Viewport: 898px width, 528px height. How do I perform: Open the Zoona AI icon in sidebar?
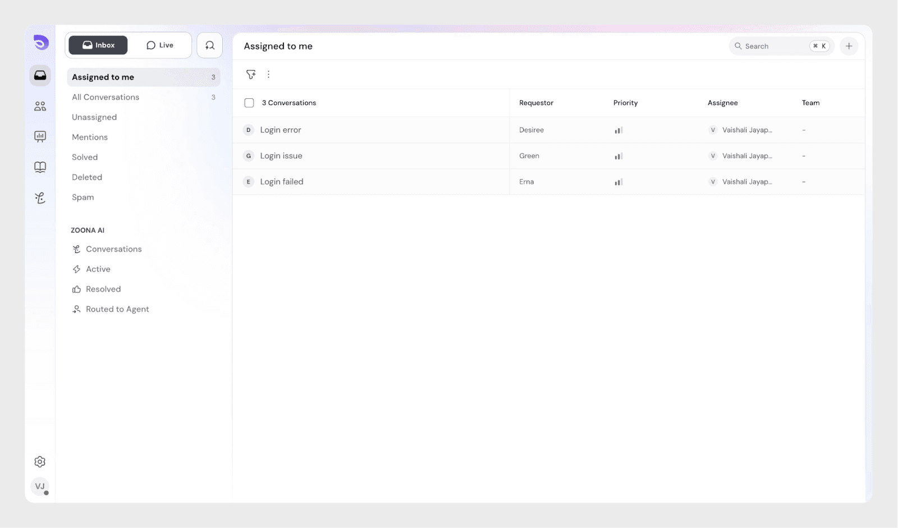[x=40, y=198]
